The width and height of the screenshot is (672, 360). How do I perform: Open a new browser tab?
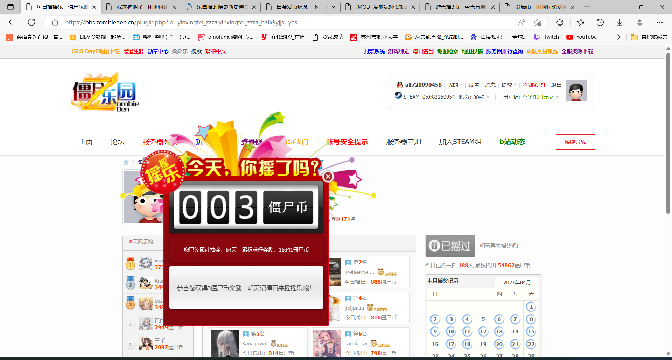(x=587, y=7)
